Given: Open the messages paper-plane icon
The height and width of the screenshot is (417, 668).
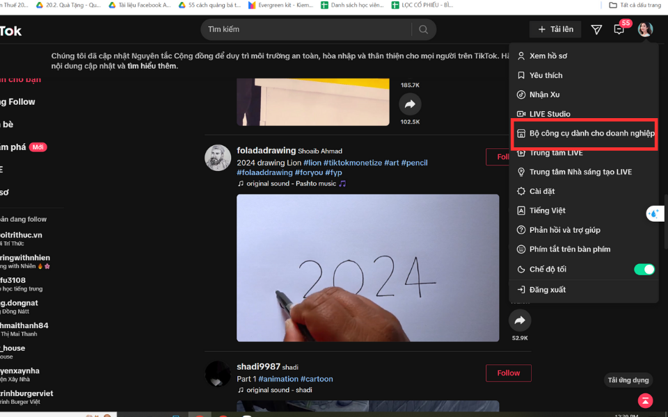Looking at the screenshot, I should pos(596,29).
